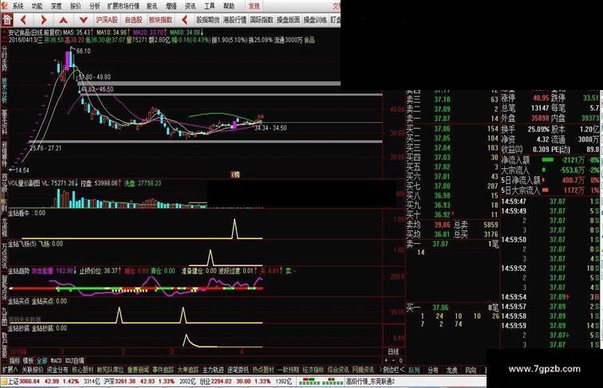Select the 模板 tab below the chart
The height and width of the screenshot is (388, 603).
(x=28, y=360)
